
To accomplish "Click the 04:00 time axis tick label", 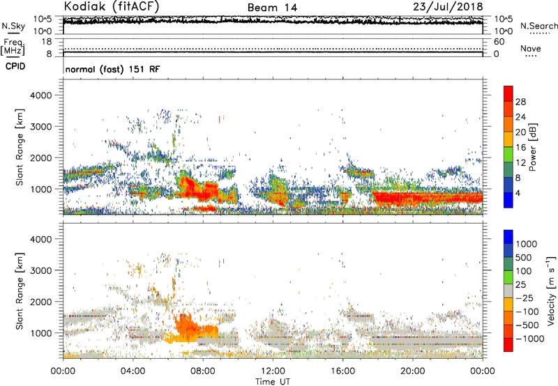I will tap(133, 371).
